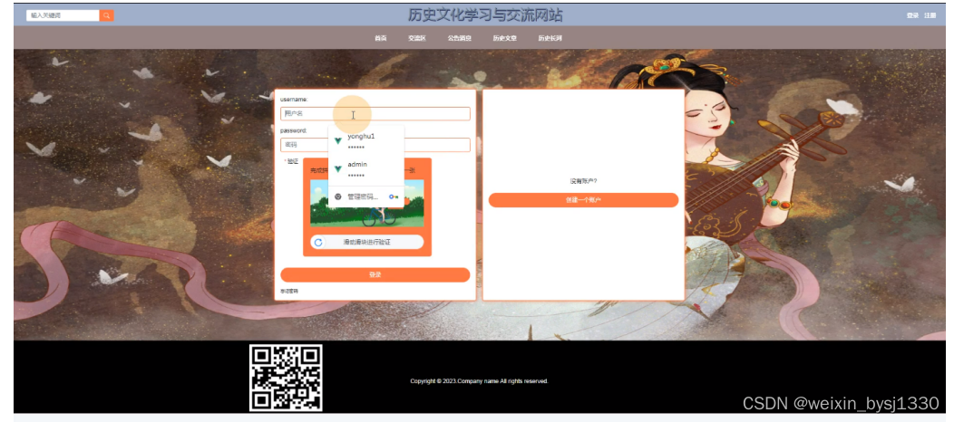954x422 pixels.
Task: Open the 登录 link in header
Action: click(912, 15)
